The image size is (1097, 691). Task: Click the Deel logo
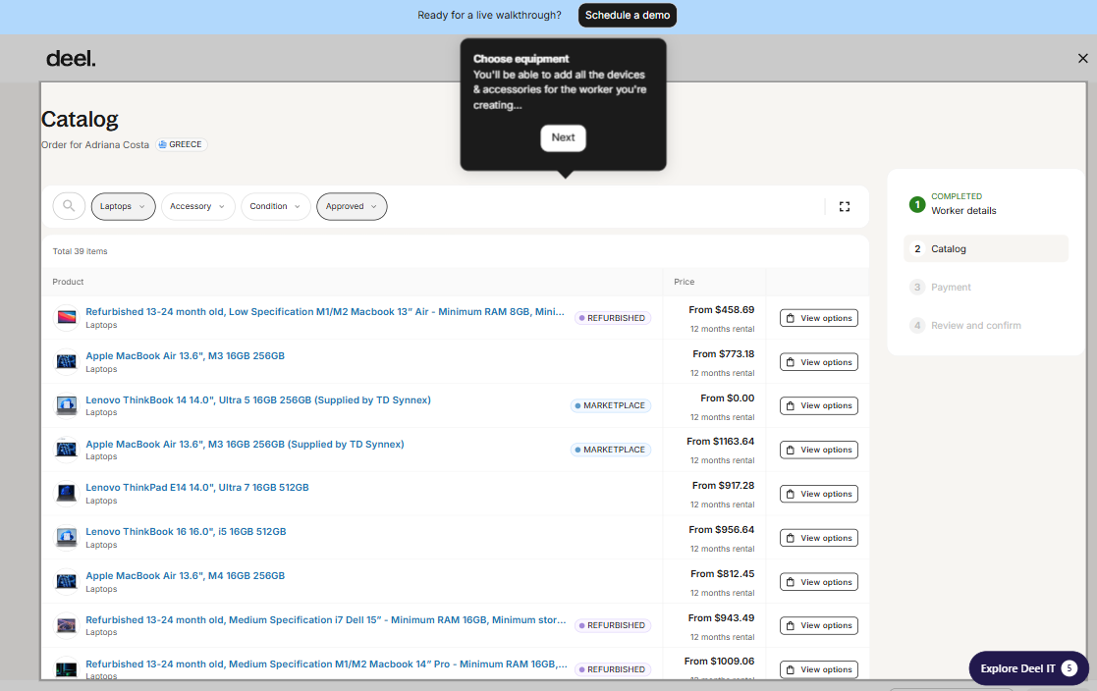pyautogui.click(x=71, y=59)
